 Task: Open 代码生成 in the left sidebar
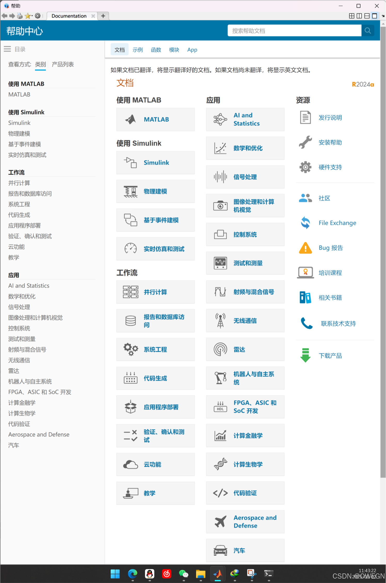[x=19, y=215]
